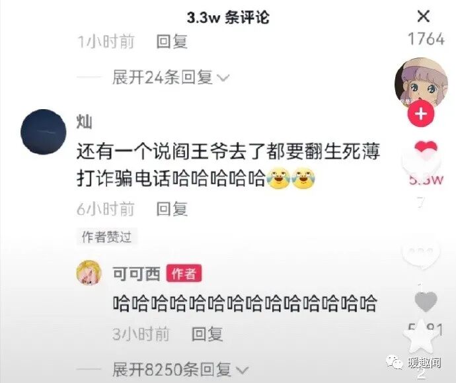Expand 展开8250条回复 replies
Viewport: 456px width, 383px height.
click(180, 369)
